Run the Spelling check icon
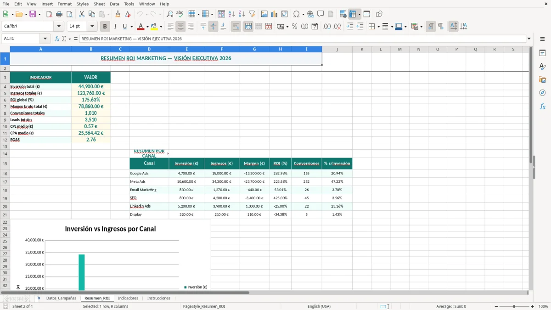This screenshot has width=551, height=310. tap(180, 14)
